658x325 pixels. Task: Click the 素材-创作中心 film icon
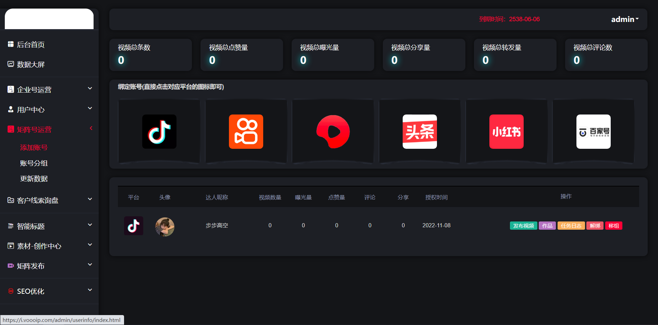tap(11, 246)
